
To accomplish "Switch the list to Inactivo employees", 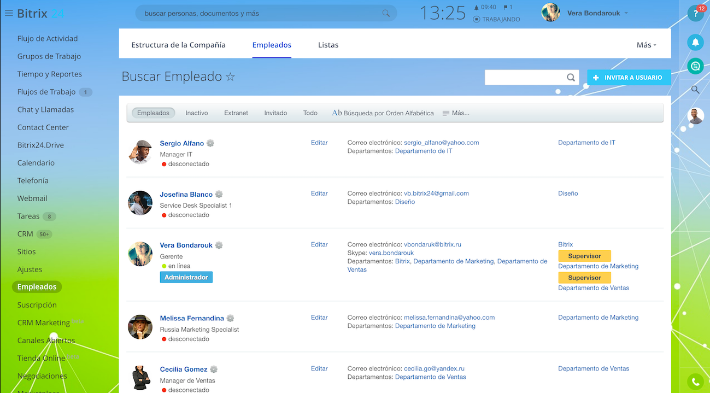I will click(196, 113).
